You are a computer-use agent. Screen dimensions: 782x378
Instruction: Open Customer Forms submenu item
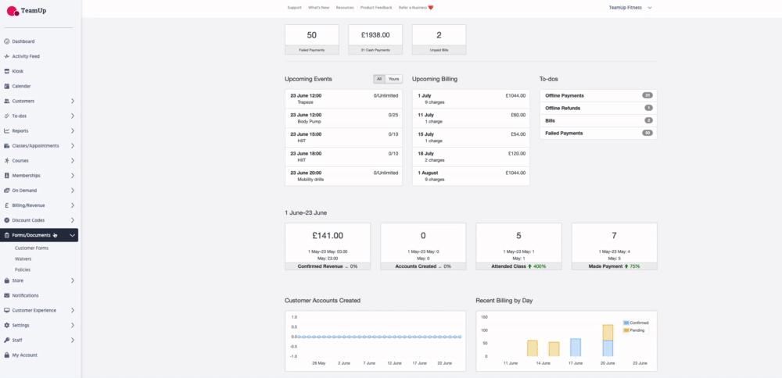(31, 248)
